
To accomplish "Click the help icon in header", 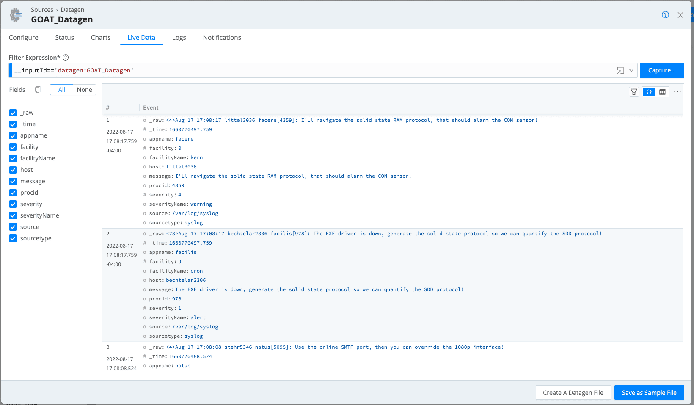I will 665,15.
